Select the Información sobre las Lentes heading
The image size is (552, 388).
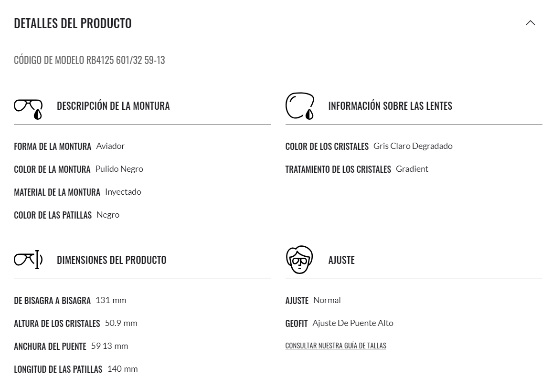pyautogui.click(x=390, y=106)
